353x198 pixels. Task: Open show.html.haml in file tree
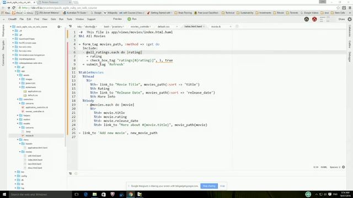pos(35,168)
